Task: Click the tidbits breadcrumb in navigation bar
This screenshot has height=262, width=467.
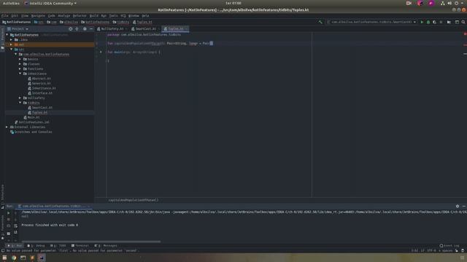Action: tap(121, 22)
